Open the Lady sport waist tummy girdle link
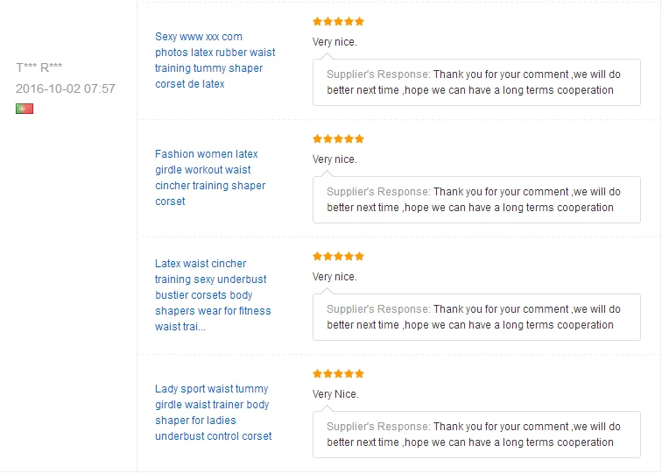The image size is (662, 474). click(x=213, y=413)
